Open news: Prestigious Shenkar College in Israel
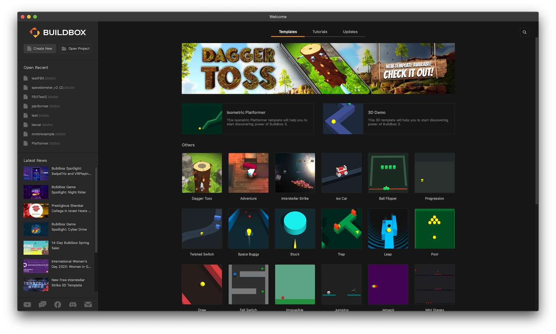556x334 pixels. [x=58, y=210]
